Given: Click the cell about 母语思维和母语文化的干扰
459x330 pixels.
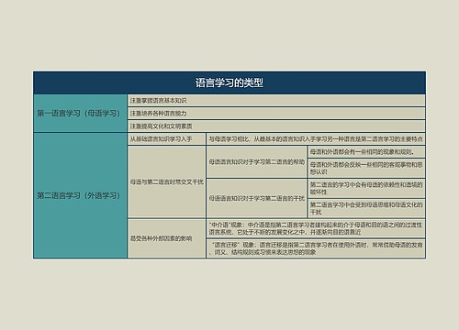Looking at the screenshot, I should coord(366,208).
